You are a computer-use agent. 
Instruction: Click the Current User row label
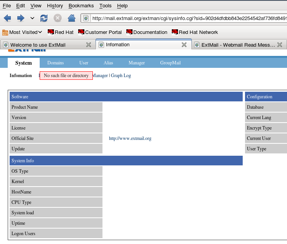pos(266,138)
